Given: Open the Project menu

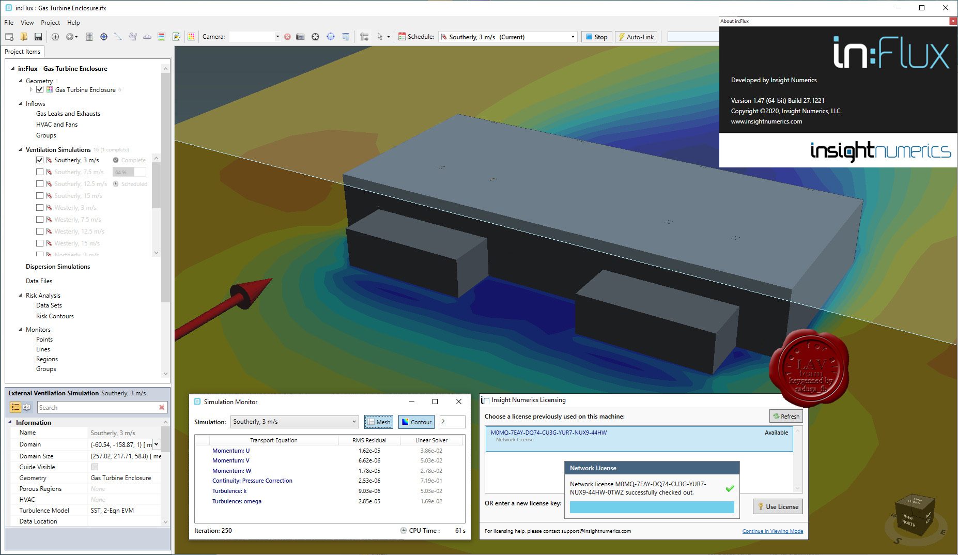Looking at the screenshot, I should point(50,23).
